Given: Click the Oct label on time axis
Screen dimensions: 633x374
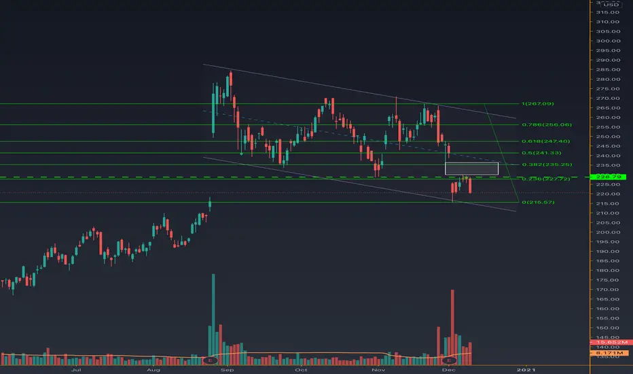Looking at the screenshot, I should [301, 369].
